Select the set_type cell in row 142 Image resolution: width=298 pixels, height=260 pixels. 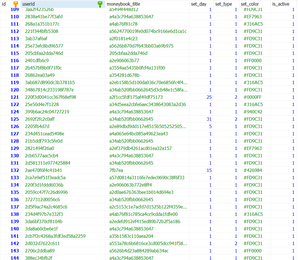pyautogui.click(x=236, y=243)
